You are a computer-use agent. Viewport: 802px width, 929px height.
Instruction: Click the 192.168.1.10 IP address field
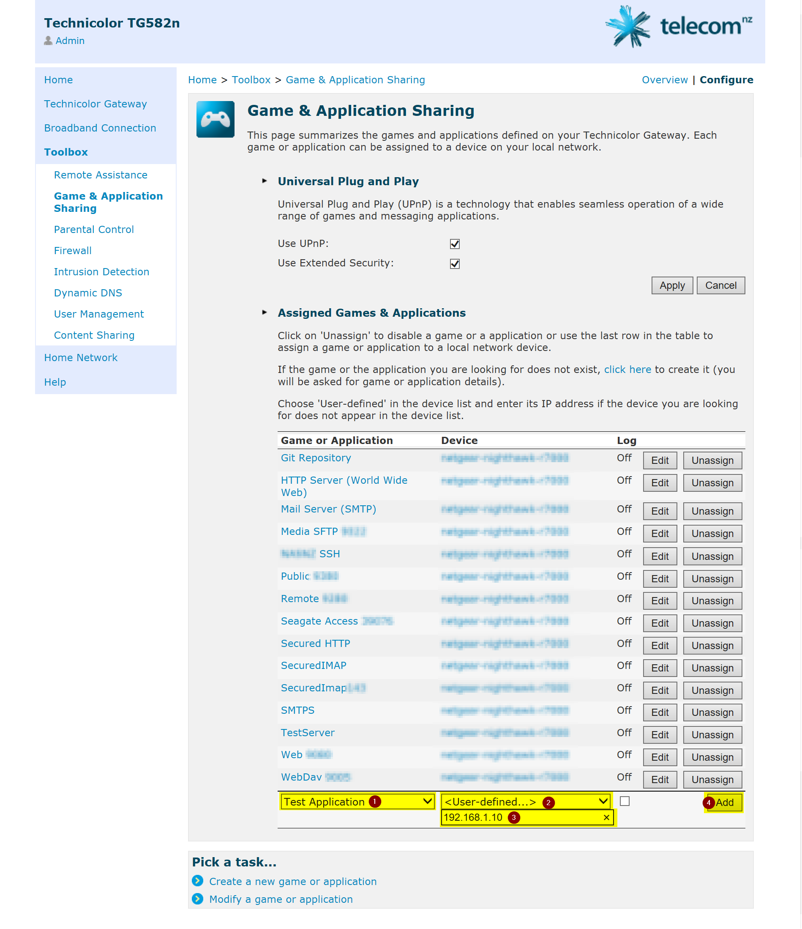point(527,818)
